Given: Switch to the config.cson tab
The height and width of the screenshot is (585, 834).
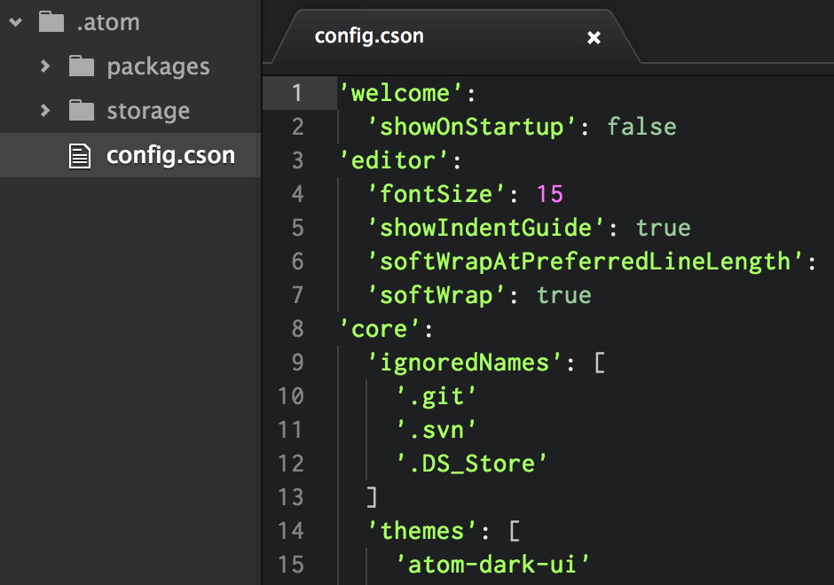Looking at the screenshot, I should [x=369, y=36].
